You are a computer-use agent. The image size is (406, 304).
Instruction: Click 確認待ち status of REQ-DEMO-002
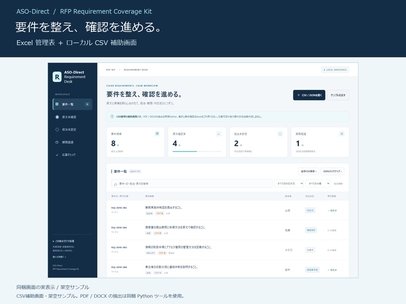311,230
